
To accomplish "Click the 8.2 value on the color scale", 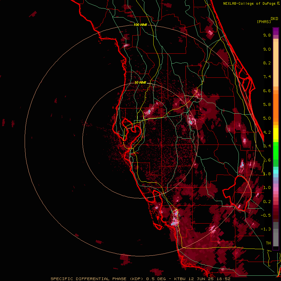I will coord(267,63).
